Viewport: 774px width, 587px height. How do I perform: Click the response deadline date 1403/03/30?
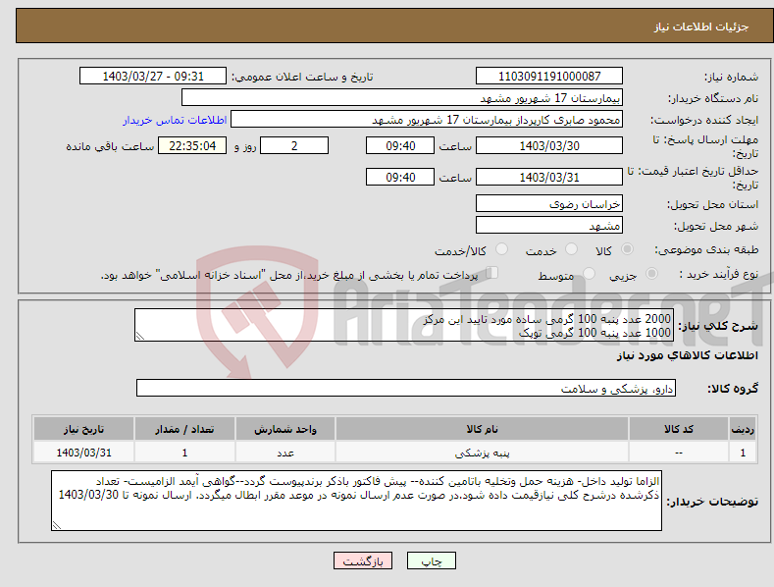click(549, 145)
